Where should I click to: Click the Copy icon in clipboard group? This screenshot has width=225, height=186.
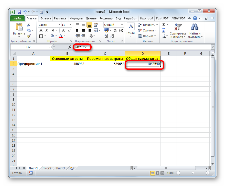(x=29, y=30)
